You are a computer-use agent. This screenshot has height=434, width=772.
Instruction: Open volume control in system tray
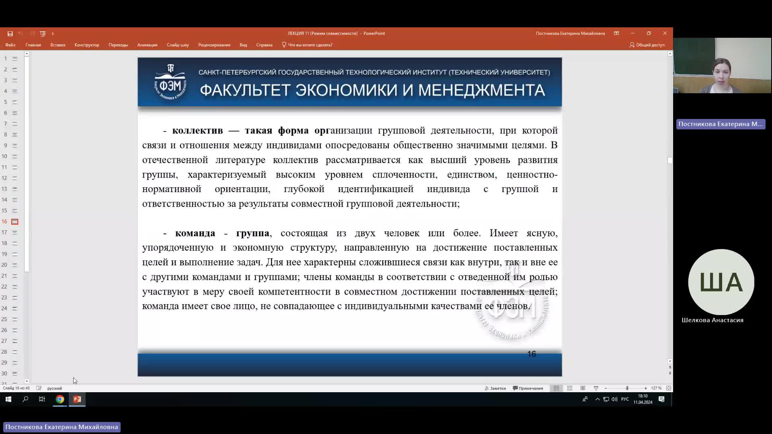tap(614, 399)
